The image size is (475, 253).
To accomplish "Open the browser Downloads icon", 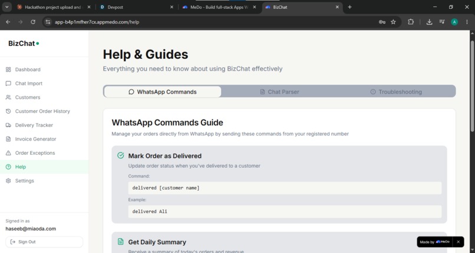I will tap(429, 22).
